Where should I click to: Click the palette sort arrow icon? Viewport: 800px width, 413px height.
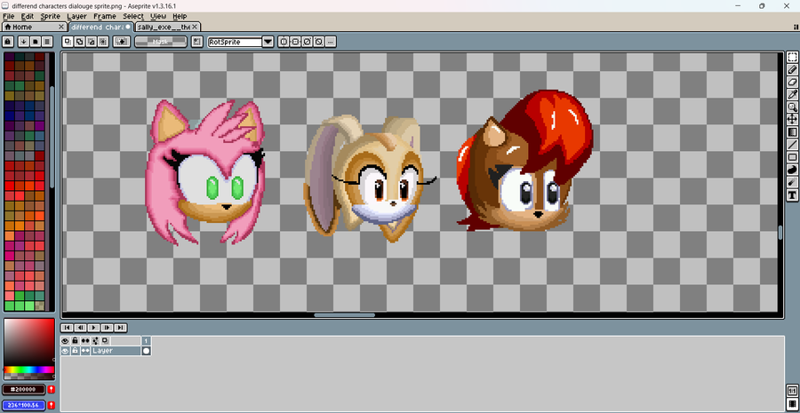click(23, 41)
